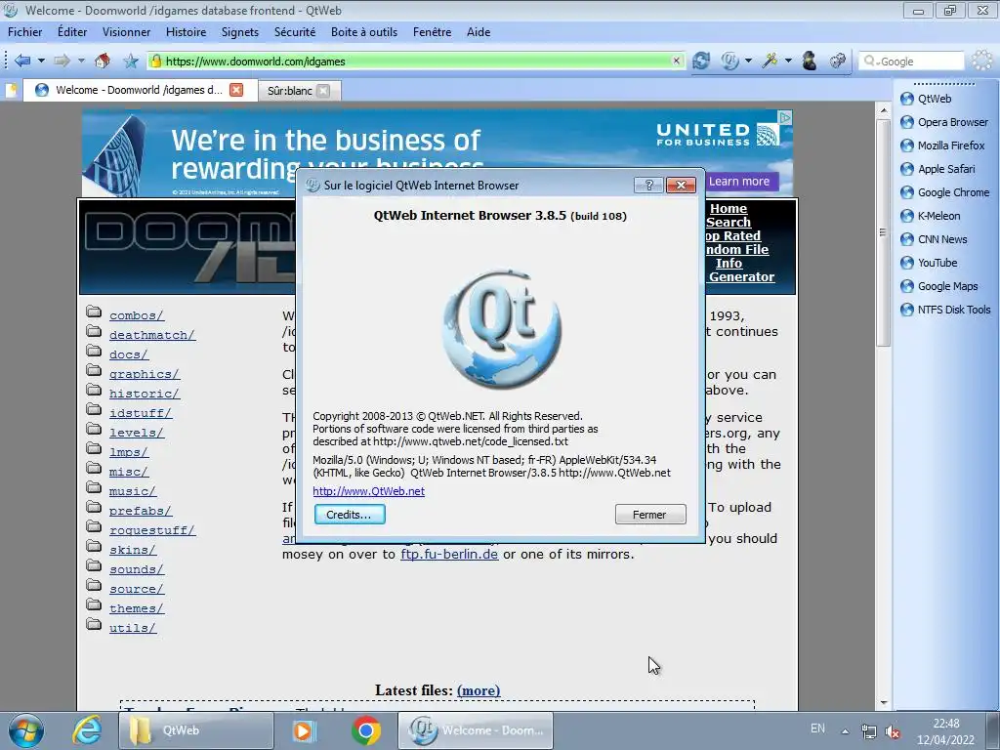Click the Latest files (more) link
The width and height of the screenshot is (1000, 750).
click(479, 690)
